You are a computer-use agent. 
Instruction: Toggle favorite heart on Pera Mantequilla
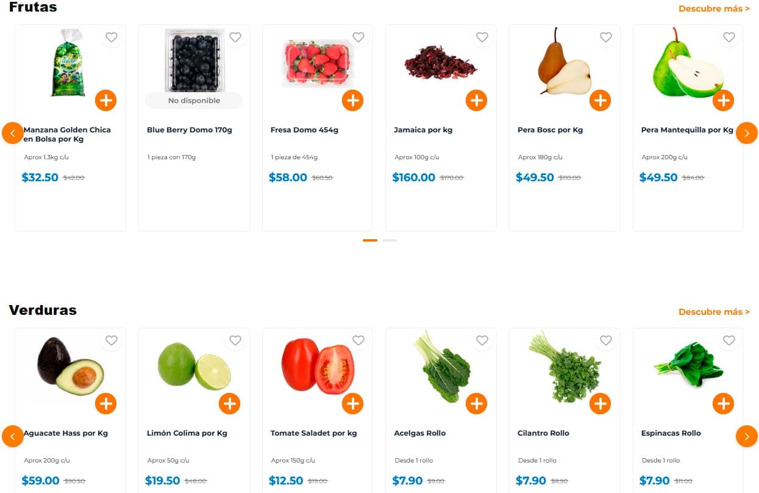point(729,37)
